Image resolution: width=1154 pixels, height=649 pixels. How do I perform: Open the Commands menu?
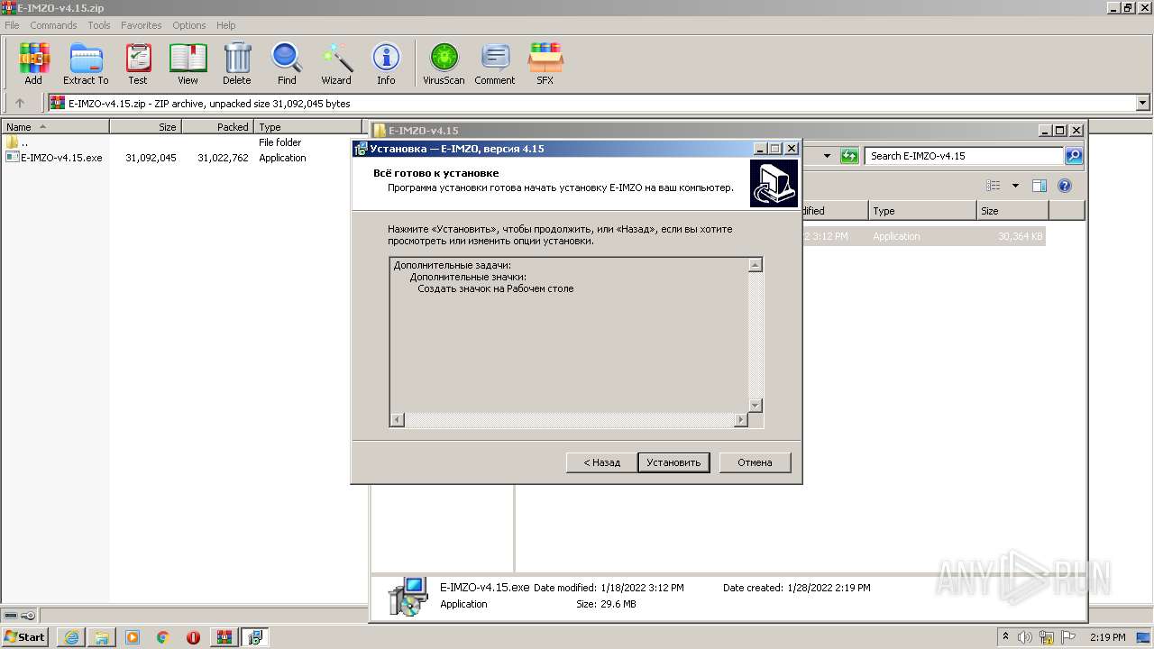coord(53,25)
